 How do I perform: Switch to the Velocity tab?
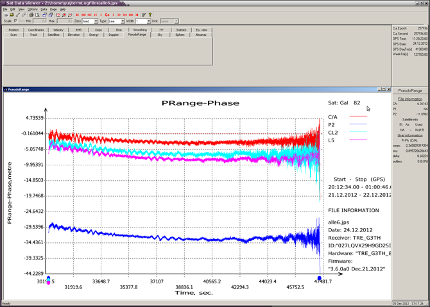(x=58, y=30)
